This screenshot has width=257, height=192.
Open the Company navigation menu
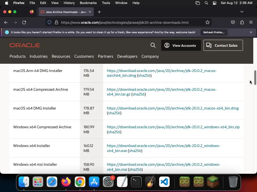click(x=150, y=56)
